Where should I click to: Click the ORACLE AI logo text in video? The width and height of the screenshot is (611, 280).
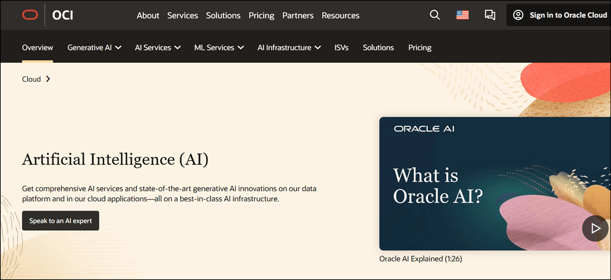pyautogui.click(x=424, y=129)
